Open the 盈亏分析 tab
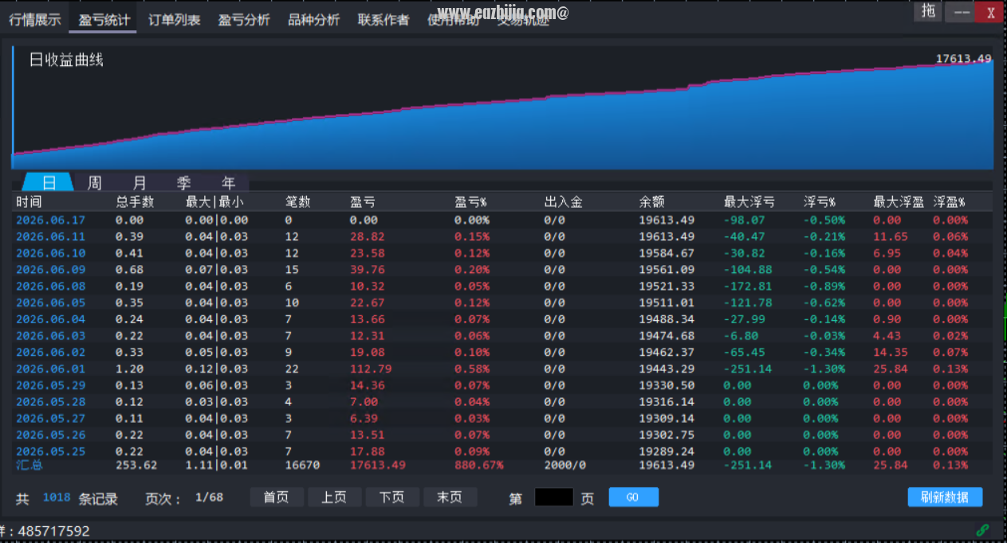This screenshot has width=1007, height=543. coord(244,20)
